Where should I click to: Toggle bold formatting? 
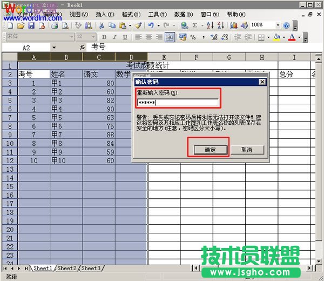coord(105,37)
